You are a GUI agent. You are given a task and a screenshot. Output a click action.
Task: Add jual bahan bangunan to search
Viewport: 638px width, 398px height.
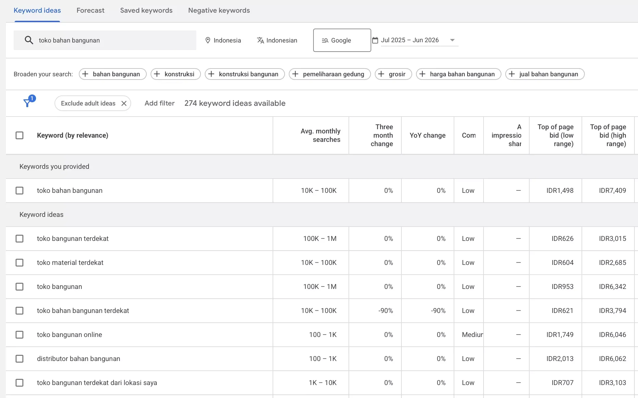tap(545, 74)
